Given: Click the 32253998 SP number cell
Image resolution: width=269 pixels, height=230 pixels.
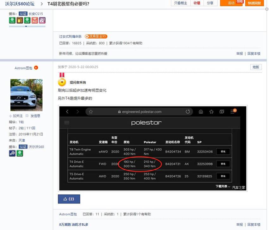Looking at the screenshot, I should [205, 164].
